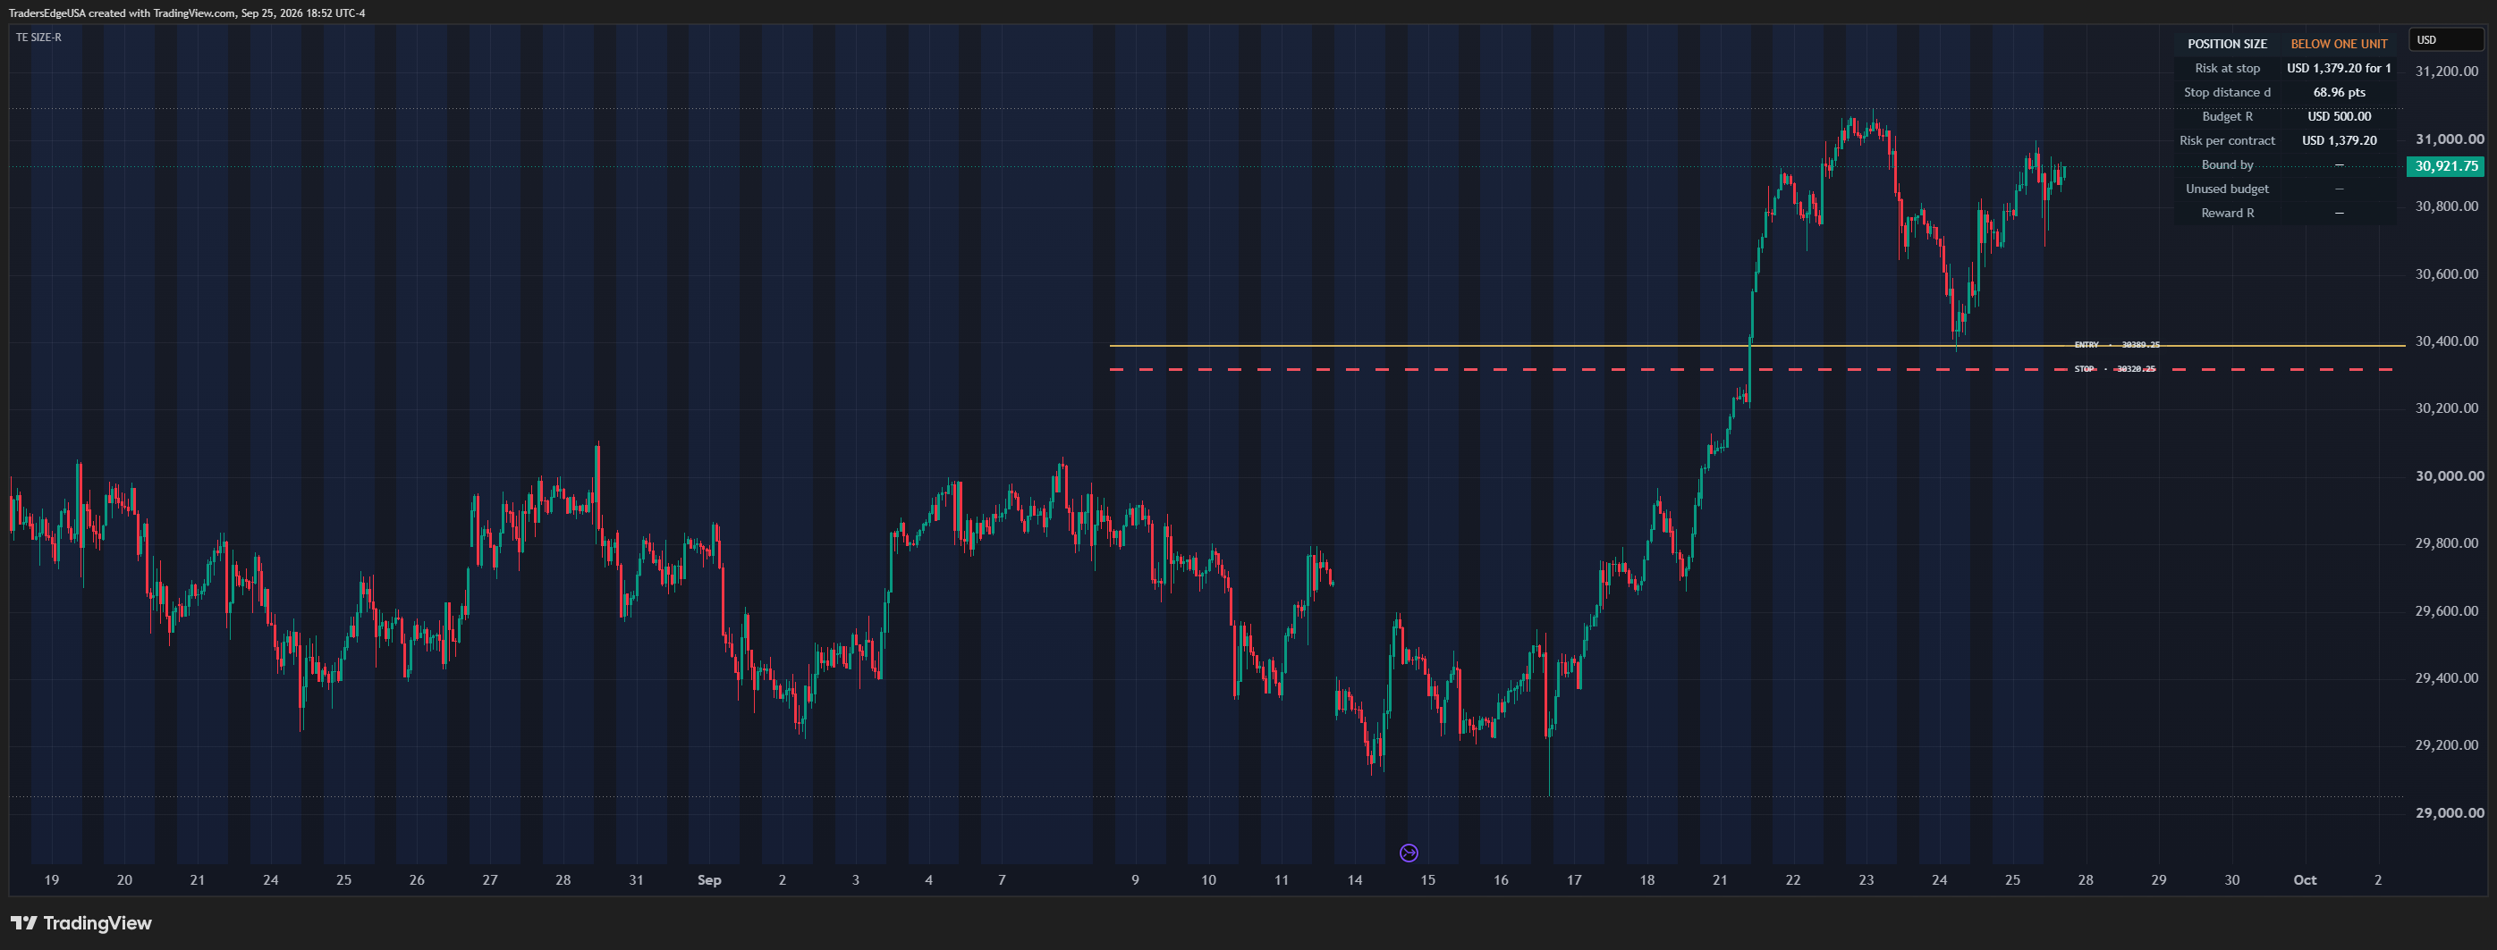Click the 30,600.00 price axis label
The width and height of the screenshot is (2497, 950).
pos(2446,274)
